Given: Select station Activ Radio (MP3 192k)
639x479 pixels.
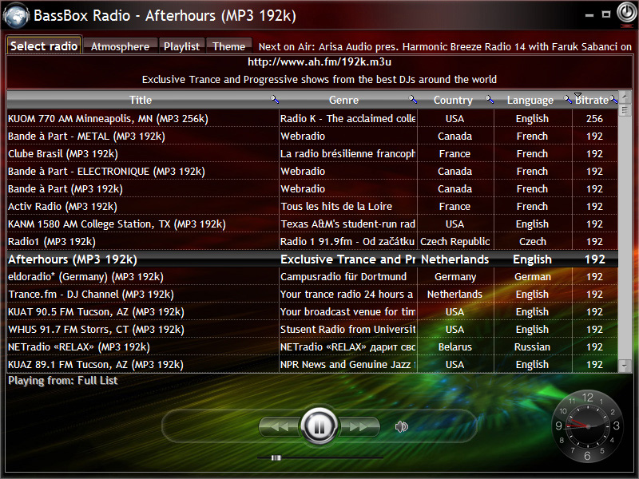Looking at the screenshot, I should (62, 206).
